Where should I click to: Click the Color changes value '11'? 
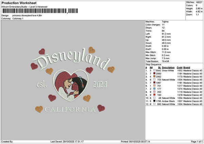coord(163,25)
